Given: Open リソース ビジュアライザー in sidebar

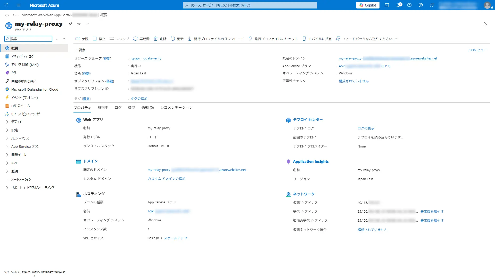Looking at the screenshot, I should [34, 114].
